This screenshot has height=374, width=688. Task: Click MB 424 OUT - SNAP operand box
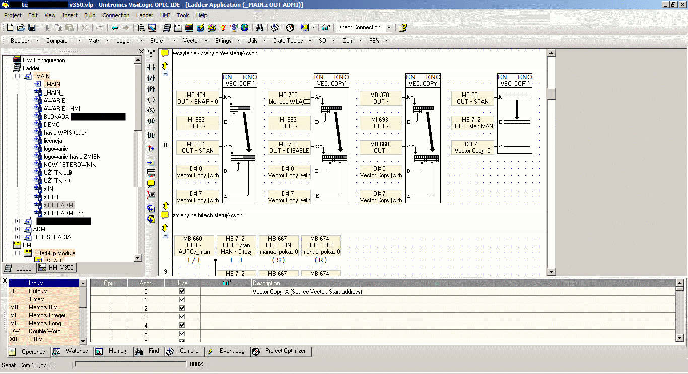pyautogui.click(x=197, y=98)
